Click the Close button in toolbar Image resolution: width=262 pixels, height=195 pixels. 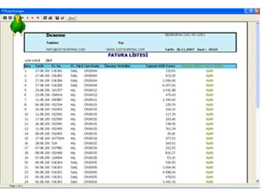coord(71,18)
